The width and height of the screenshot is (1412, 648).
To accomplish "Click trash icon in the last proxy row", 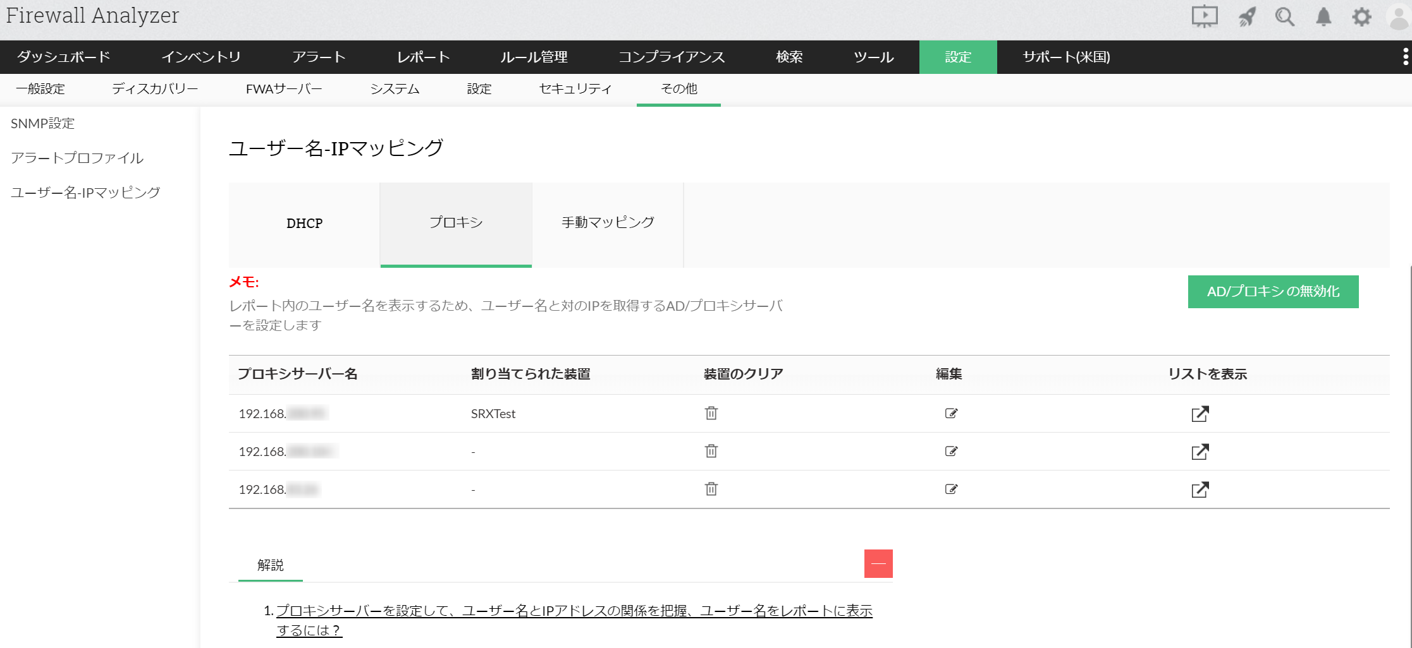I will coord(711,489).
